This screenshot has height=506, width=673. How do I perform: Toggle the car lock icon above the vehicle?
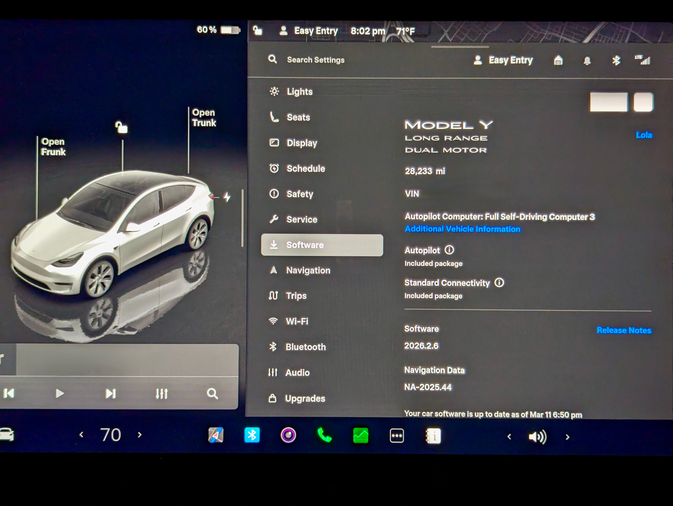(122, 127)
